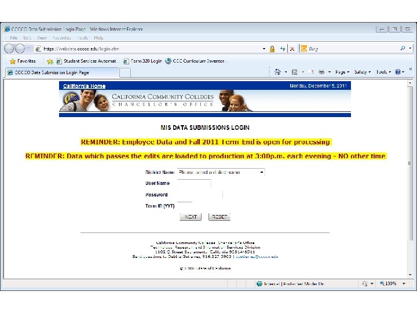Open search provider dropdown arrow

[x=411, y=49]
